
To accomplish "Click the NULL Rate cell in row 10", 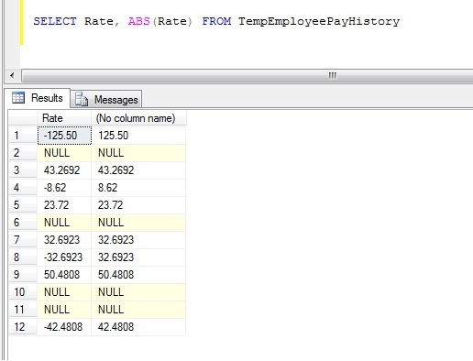I will [x=64, y=292].
